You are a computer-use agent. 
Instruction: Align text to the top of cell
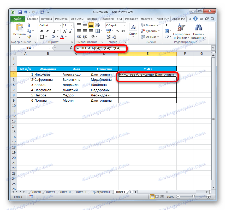[x=79, y=25]
